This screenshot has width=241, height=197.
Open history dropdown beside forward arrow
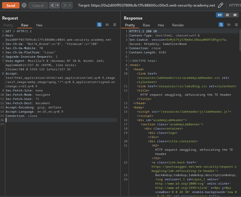coord(70,5)
